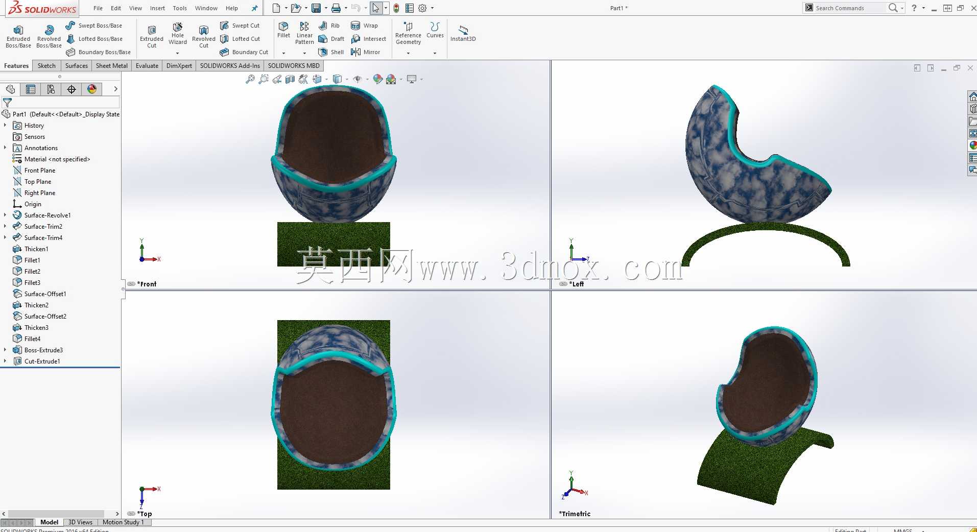
Task: Select the Draft tool
Action: 331,39
